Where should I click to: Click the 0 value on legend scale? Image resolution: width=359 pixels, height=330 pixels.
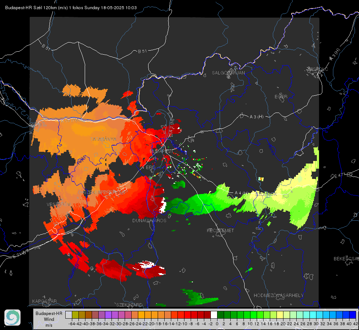[x=217, y=324]
